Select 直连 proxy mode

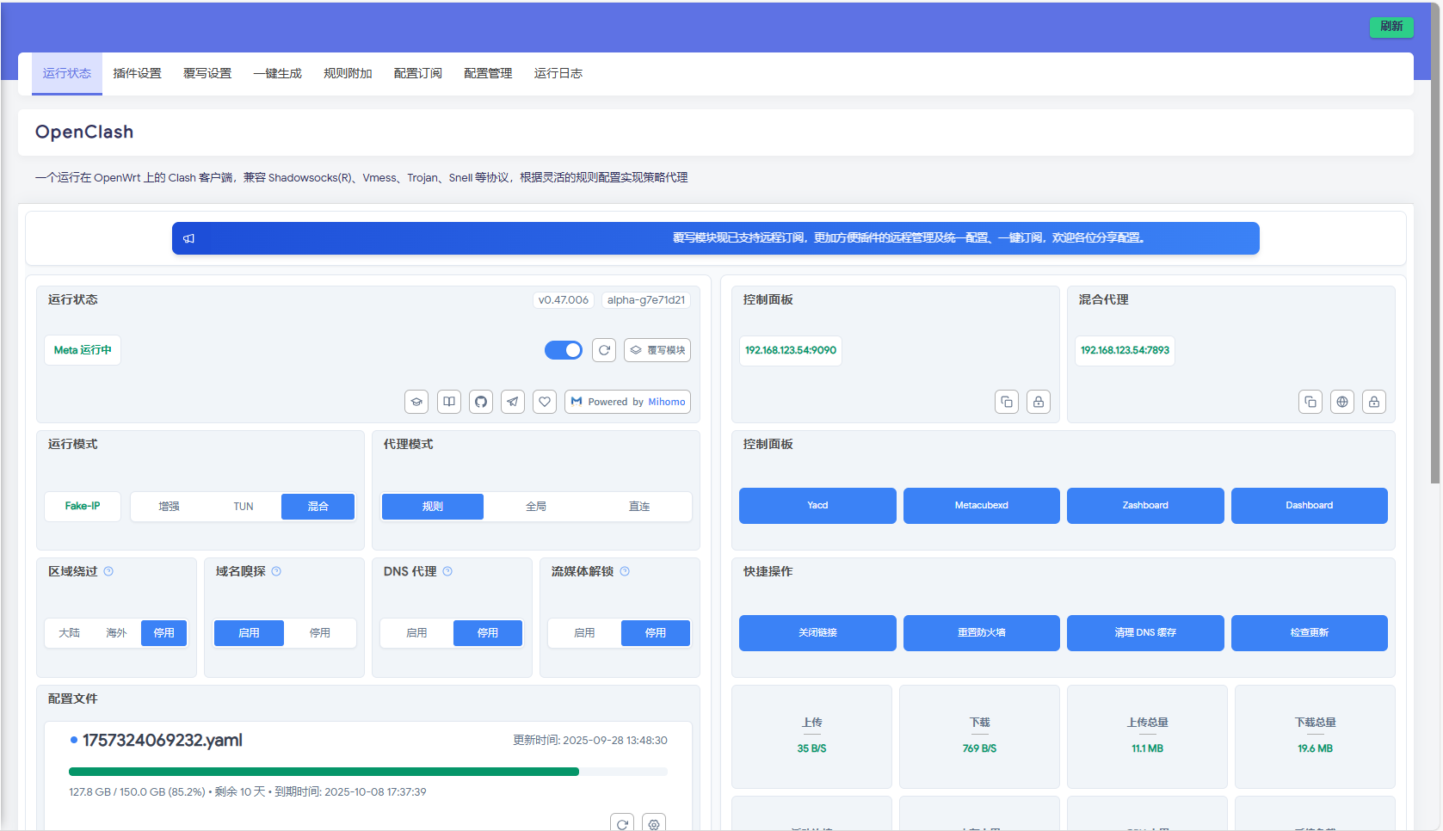[x=639, y=507]
